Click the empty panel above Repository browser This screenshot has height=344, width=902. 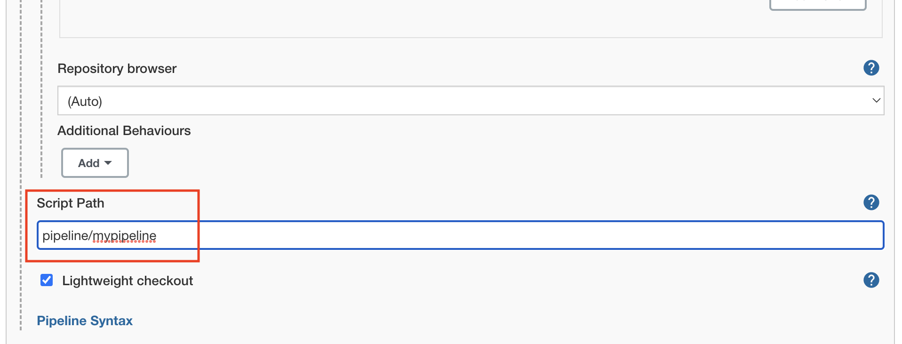(423, 19)
